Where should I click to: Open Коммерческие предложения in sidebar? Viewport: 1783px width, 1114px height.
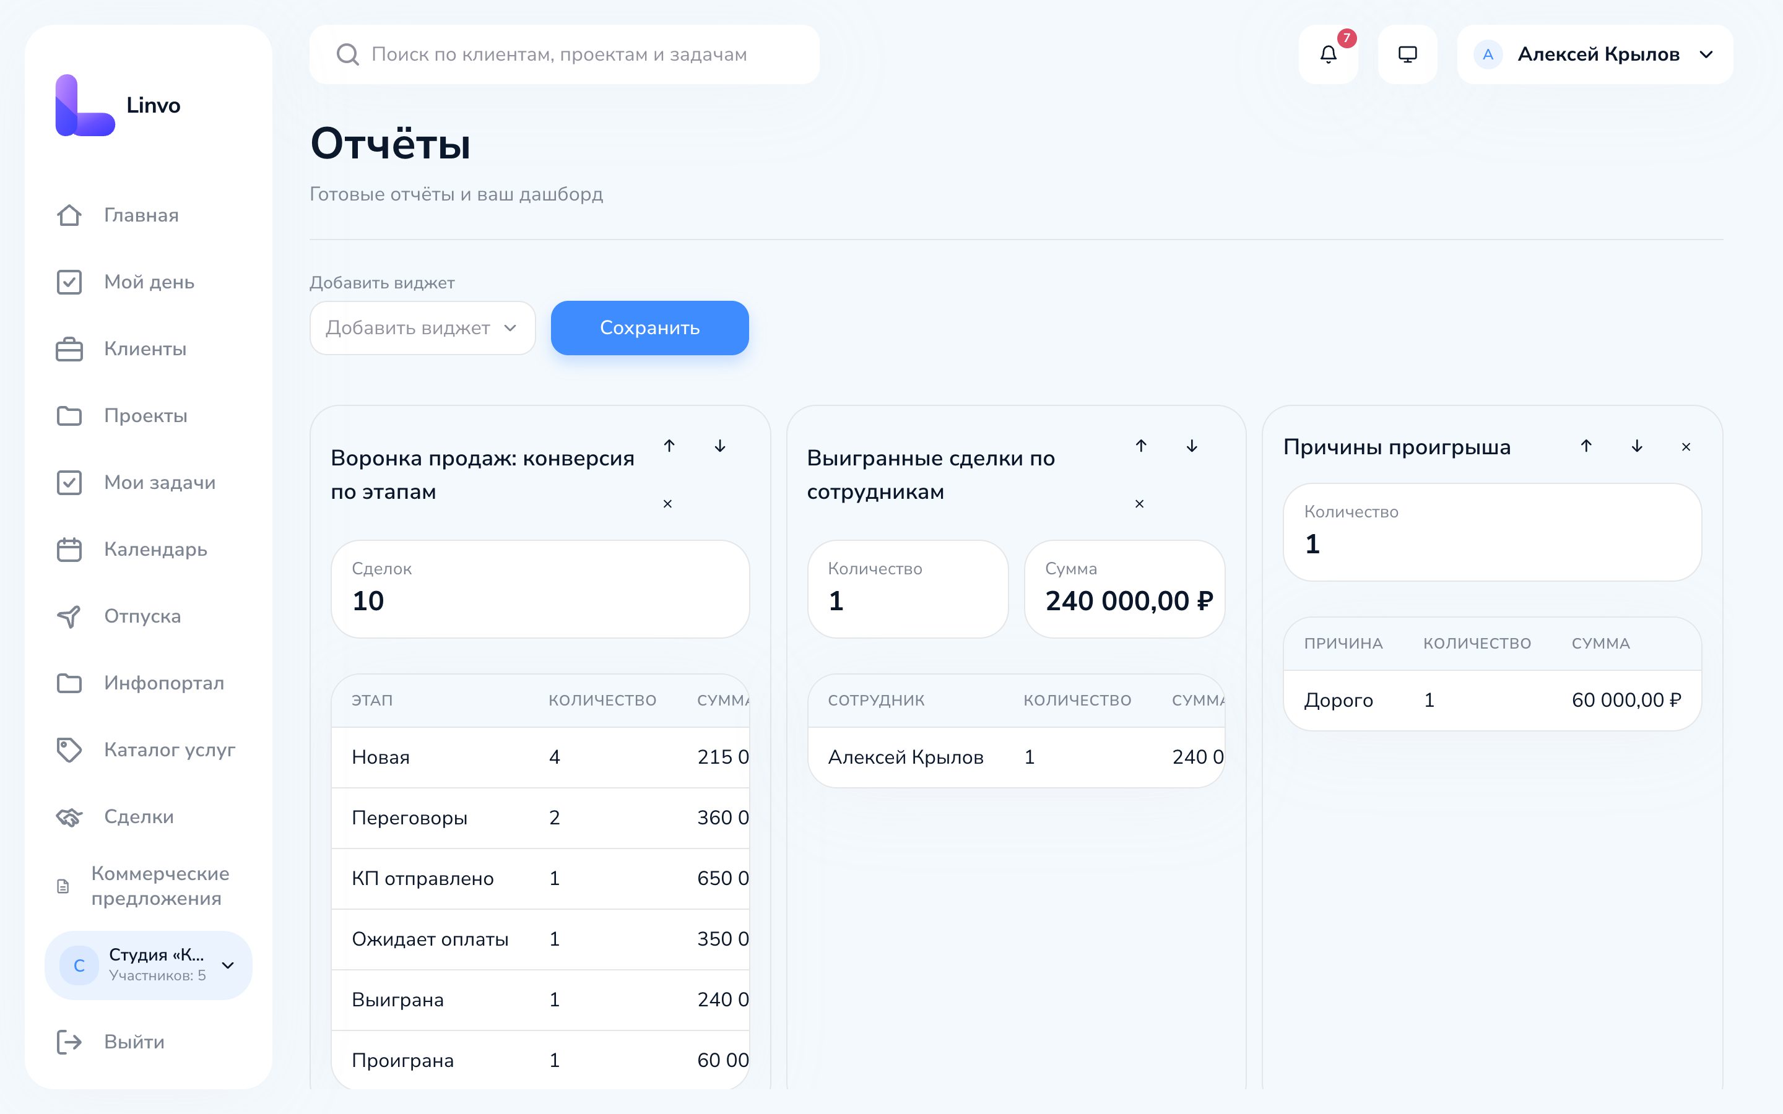(x=148, y=886)
